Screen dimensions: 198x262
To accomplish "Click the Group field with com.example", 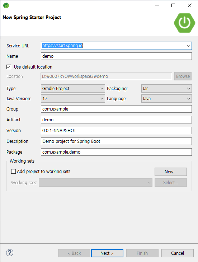I will (x=116, y=109).
